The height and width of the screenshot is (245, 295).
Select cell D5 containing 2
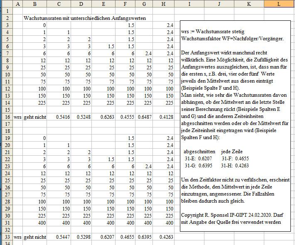[x=81, y=39]
